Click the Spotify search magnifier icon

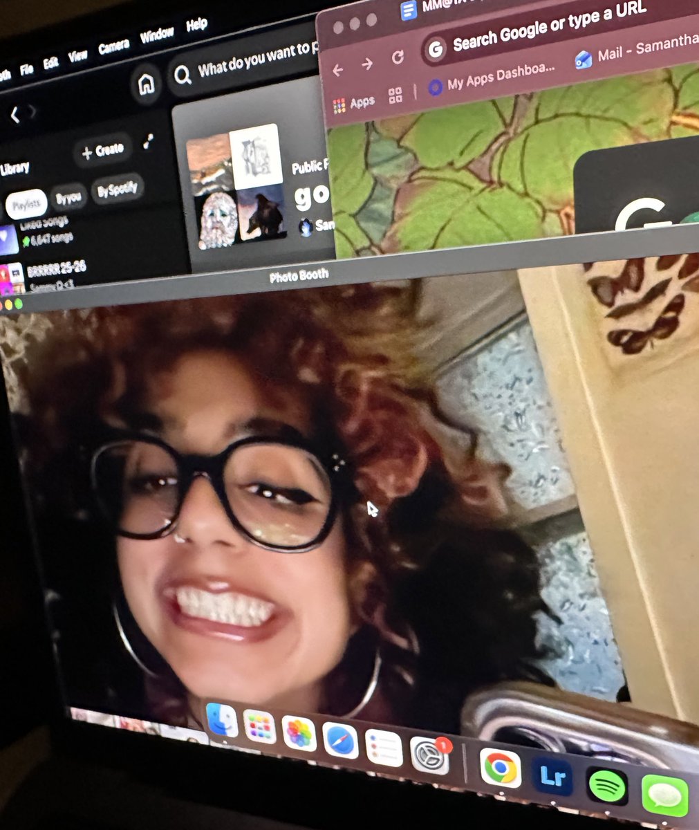183,75
